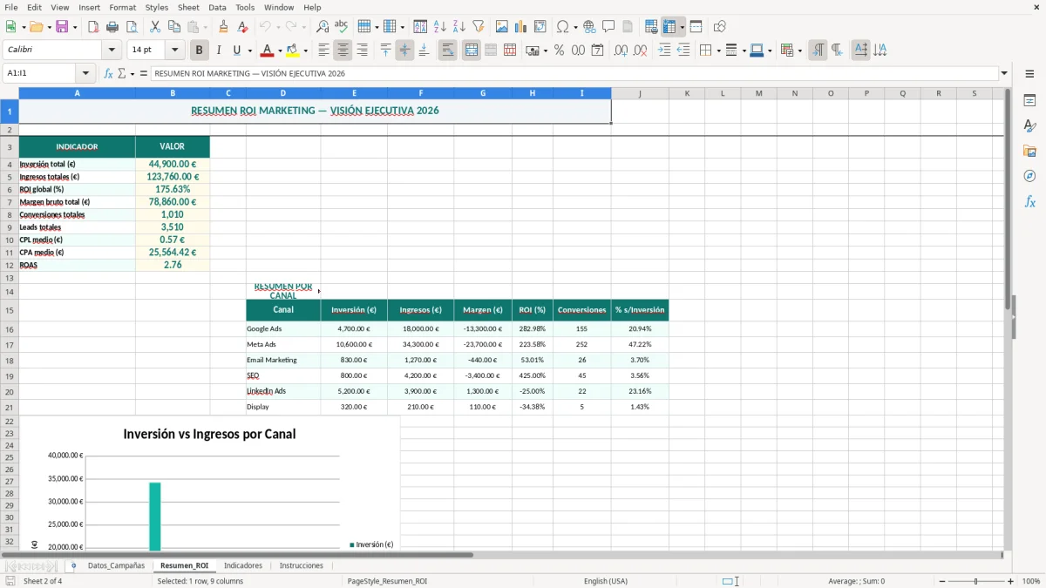
Task: Switch to Indicadores sheet tab
Action: (243, 565)
